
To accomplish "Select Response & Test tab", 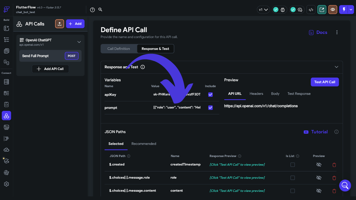I will 155,49.
